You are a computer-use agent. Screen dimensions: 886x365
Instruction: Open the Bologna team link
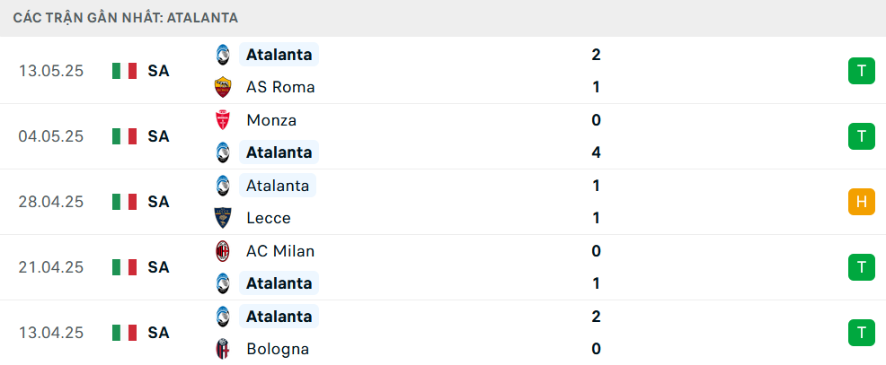click(278, 349)
